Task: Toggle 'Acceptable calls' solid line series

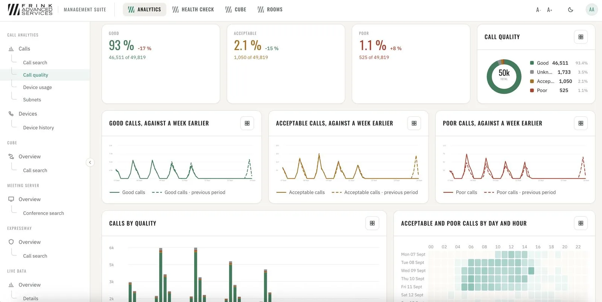Action: [300, 192]
